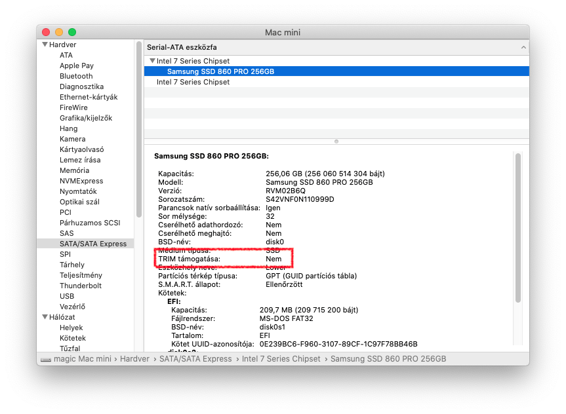This screenshot has height=414, width=566.
Task: Select the second Intel 7 Series Chipset row
Action: [x=336, y=82]
